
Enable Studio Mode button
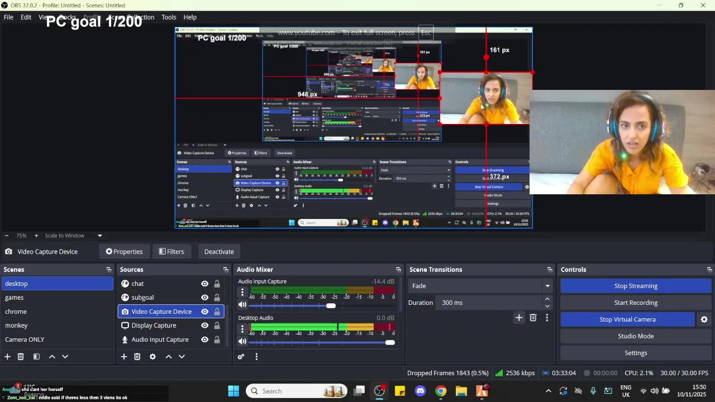coord(636,336)
